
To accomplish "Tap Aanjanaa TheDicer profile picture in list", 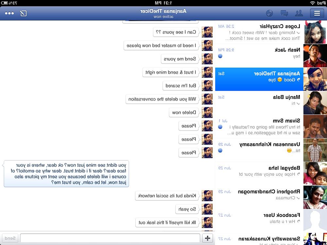I will pyautogui.click(x=315, y=79).
